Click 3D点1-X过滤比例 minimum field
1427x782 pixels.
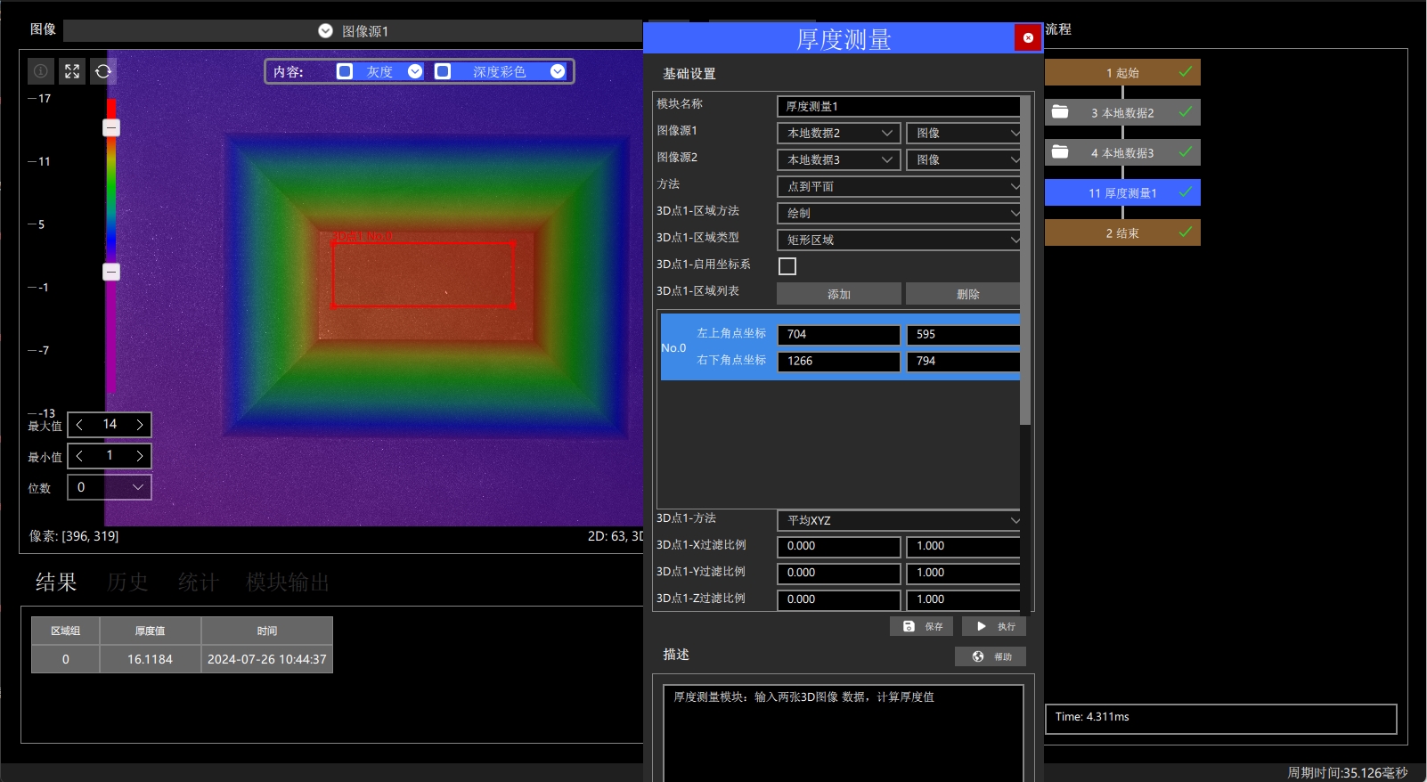[x=839, y=546]
